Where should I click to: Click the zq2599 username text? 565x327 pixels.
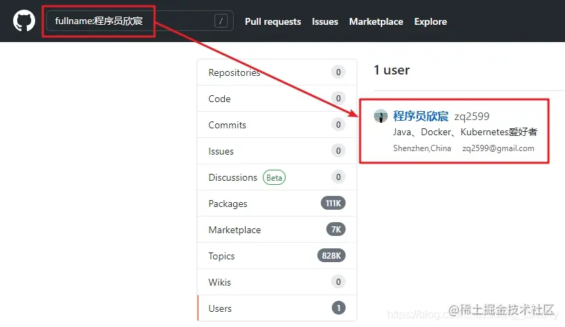tap(472, 117)
